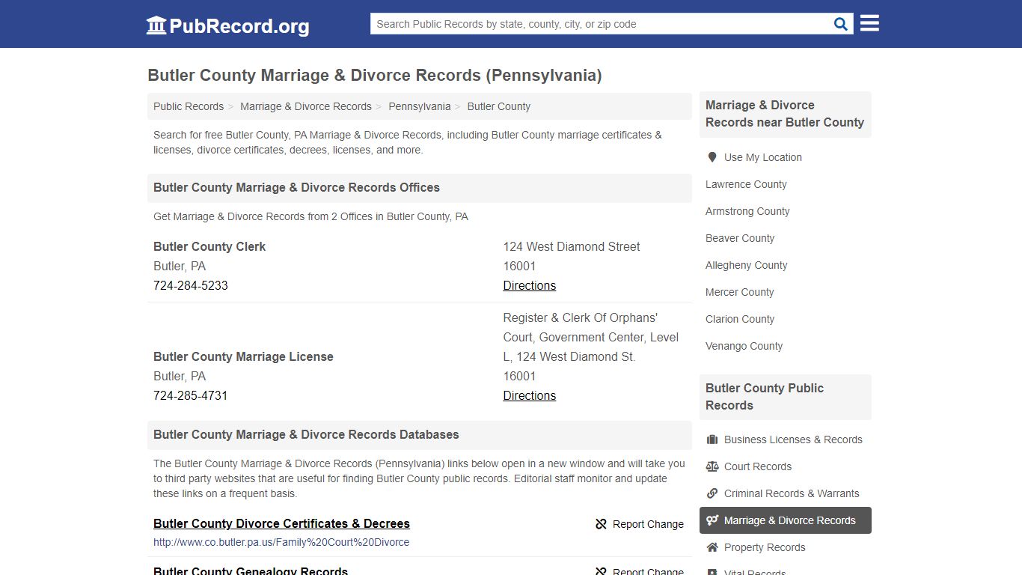Select the Butler County breadcrumb
The height and width of the screenshot is (575, 1022).
coord(499,106)
